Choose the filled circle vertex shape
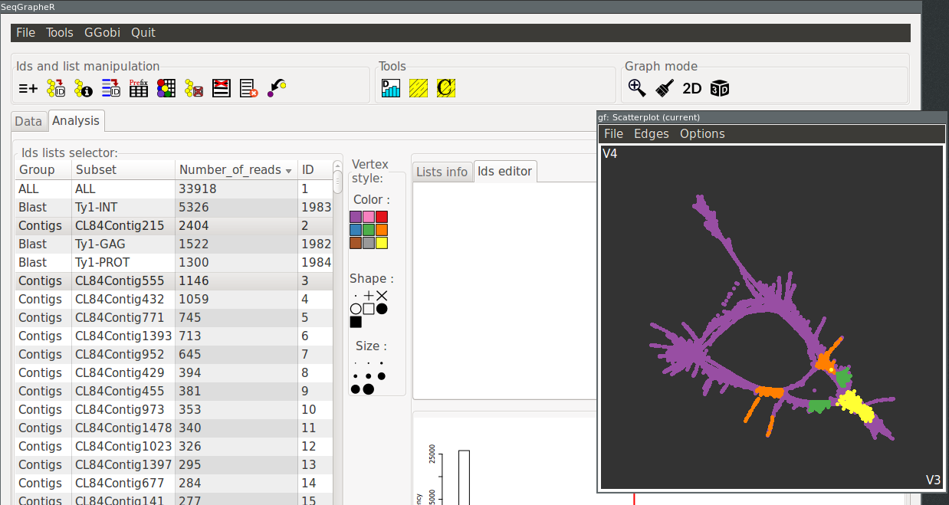Image resolution: width=949 pixels, height=505 pixels. coord(382,309)
